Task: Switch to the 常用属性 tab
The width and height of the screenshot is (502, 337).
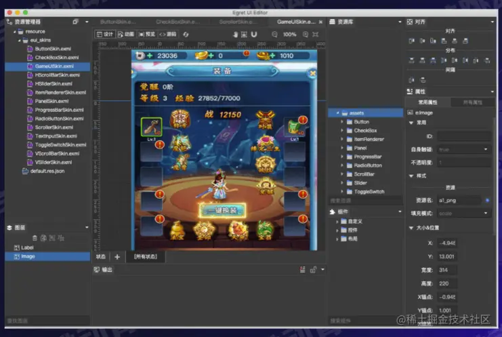Action: [427, 102]
